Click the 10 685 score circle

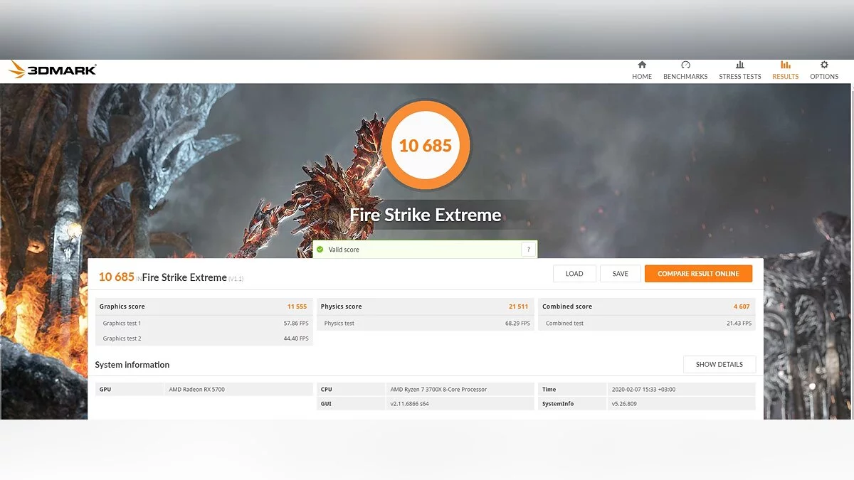point(426,145)
